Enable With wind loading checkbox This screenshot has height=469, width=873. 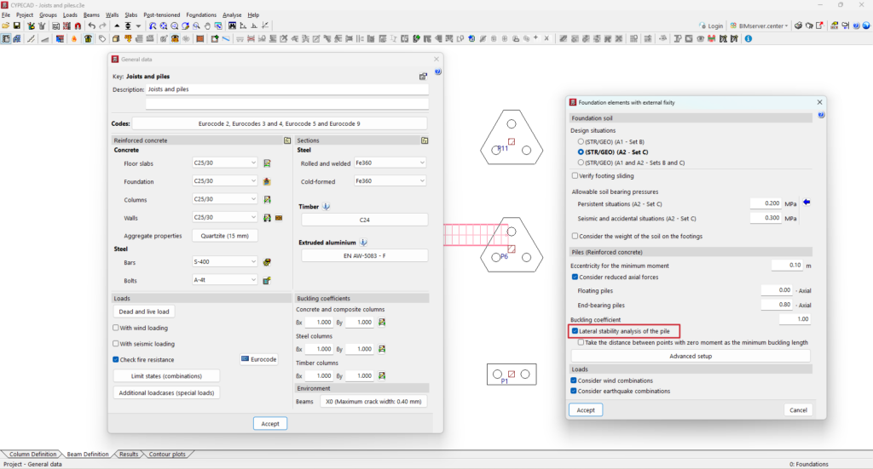point(116,328)
